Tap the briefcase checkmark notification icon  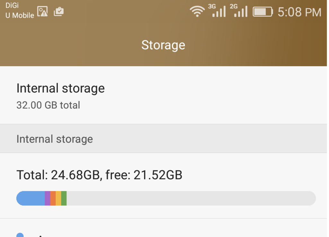pyautogui.click(x=59, y=12)
